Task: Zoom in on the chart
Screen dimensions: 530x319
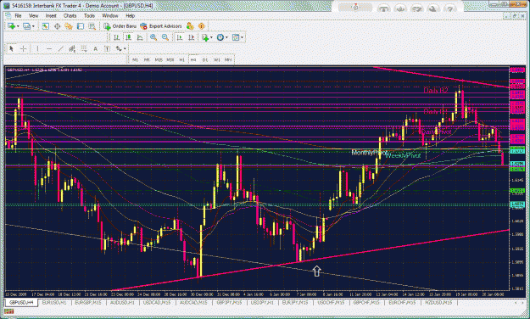Action: pos(153,37)
